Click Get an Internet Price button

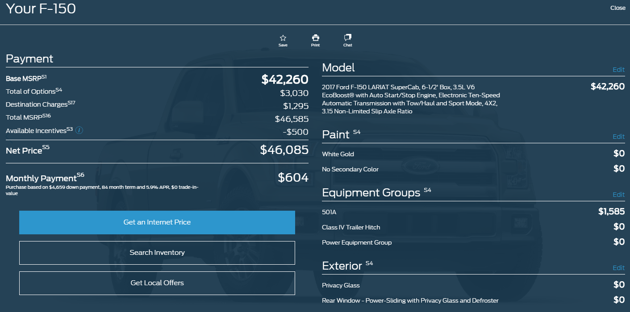pos(157,222)
